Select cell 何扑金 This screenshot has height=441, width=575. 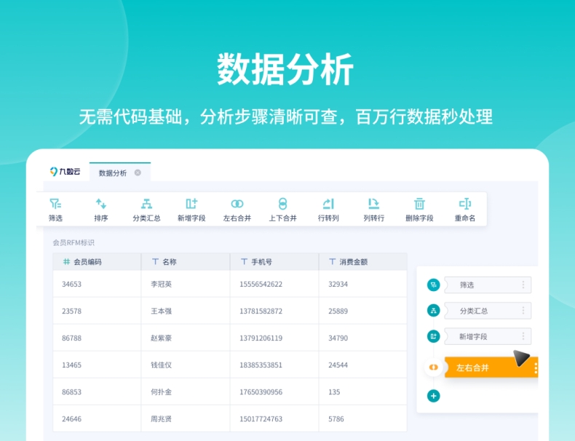click(x=186, y=392)
